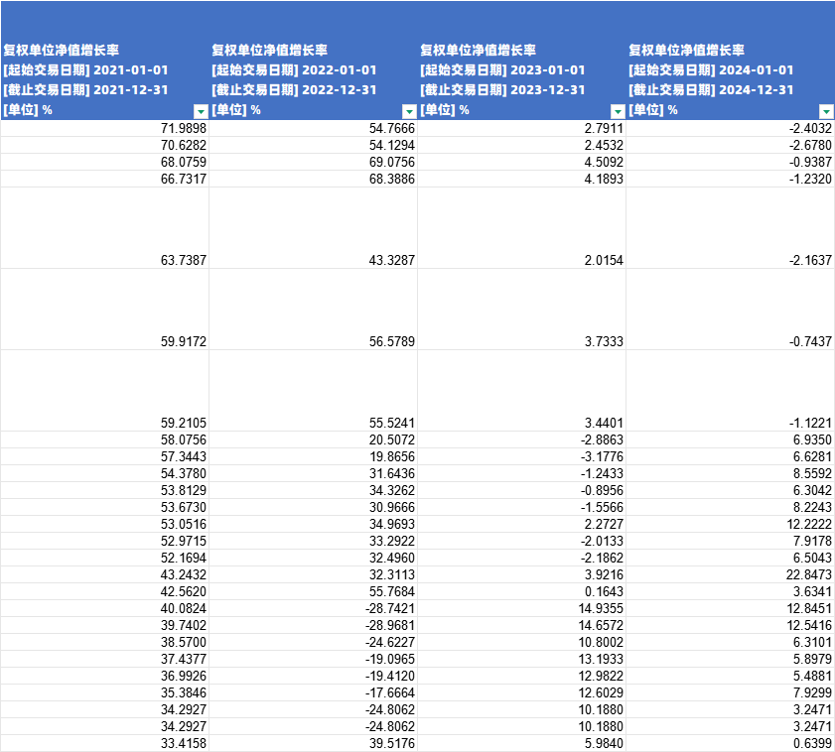Select cell with value 68.0759

pyautogui.click(x=105, y=162)
